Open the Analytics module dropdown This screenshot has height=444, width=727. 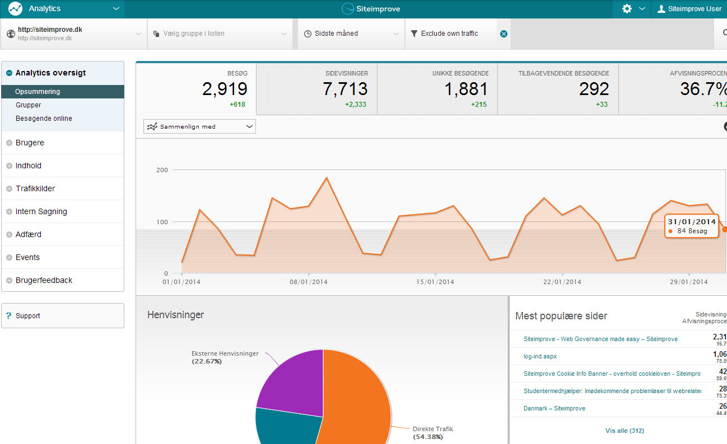coord(62,9)
